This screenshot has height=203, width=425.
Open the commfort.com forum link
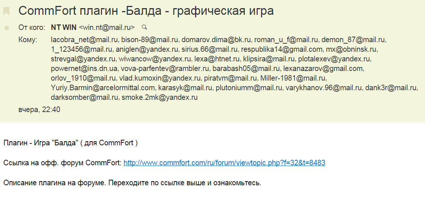coord(224,163)
